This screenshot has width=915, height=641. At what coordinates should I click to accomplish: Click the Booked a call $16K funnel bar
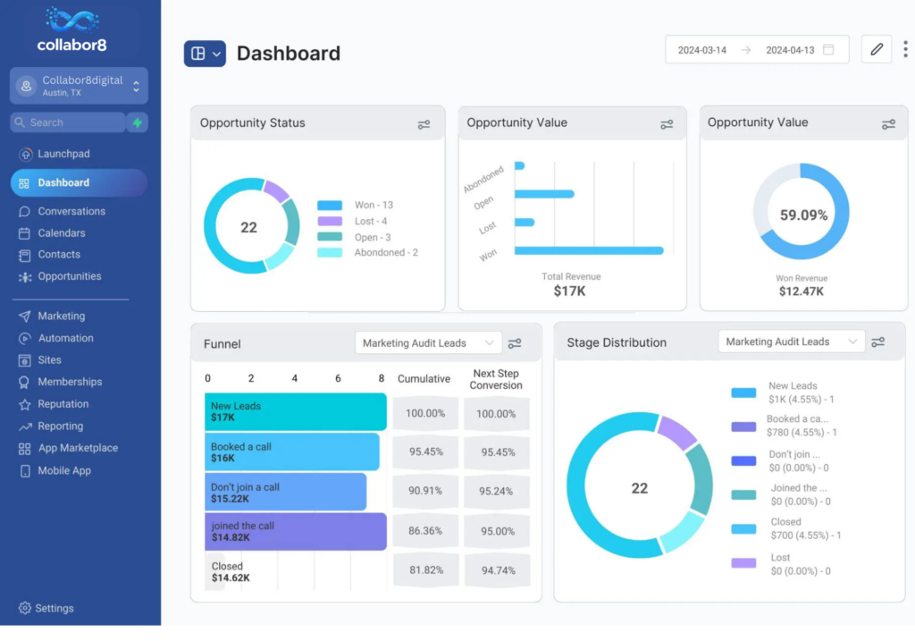pyautogui.click(x=292, y=451)
